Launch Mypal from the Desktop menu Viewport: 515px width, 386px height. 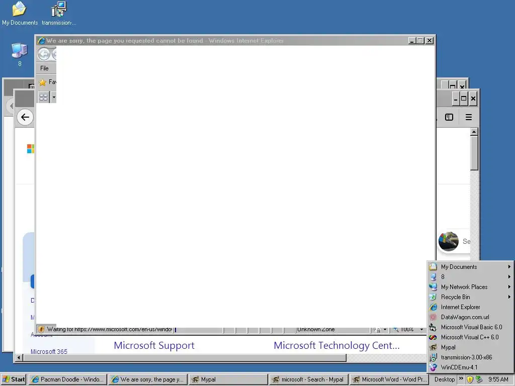click(470, 347)
